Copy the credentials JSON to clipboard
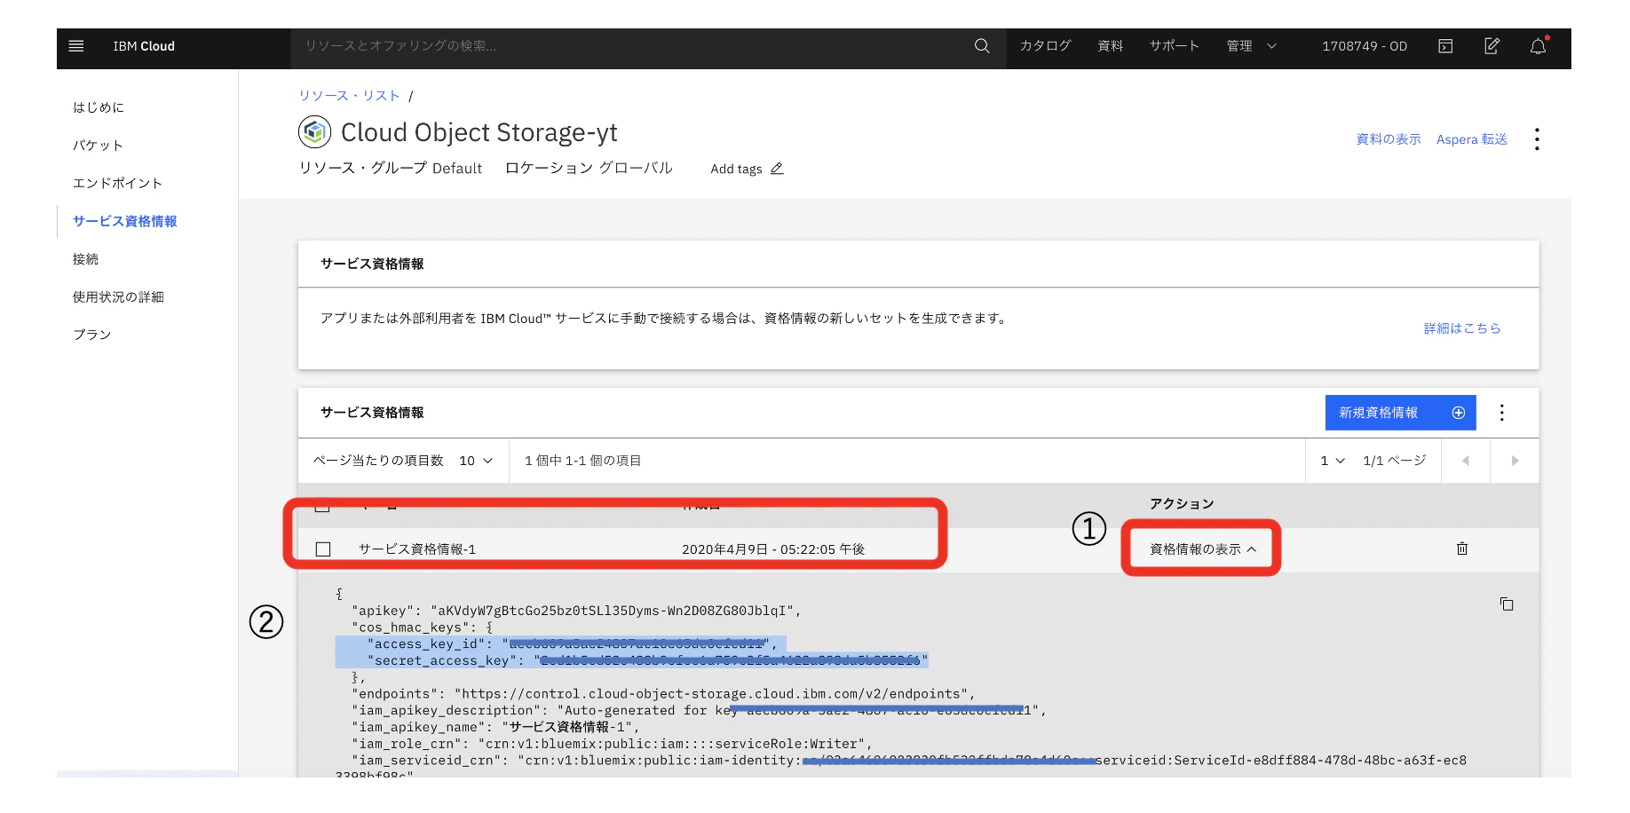The width and height of the screenshot is (1630, 813). 1507,604
